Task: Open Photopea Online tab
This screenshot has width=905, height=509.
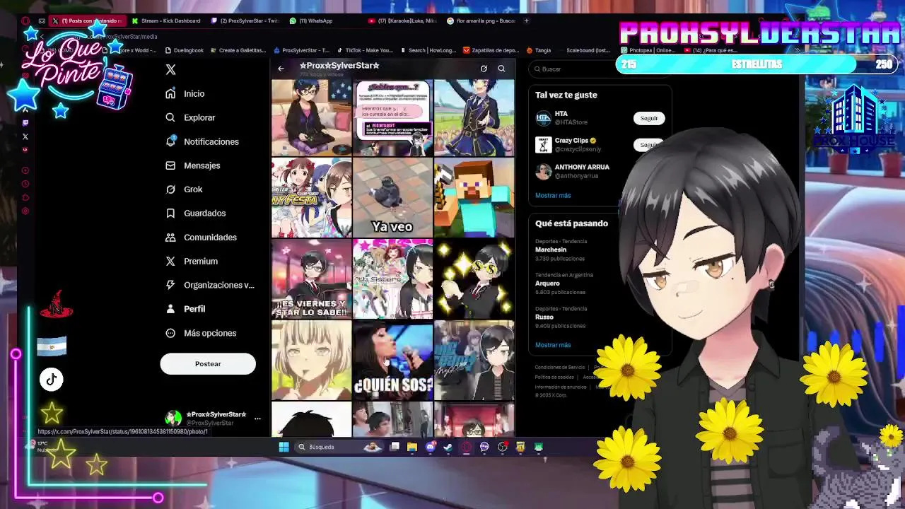Action: pyautogui.click(x=648, y=50)
